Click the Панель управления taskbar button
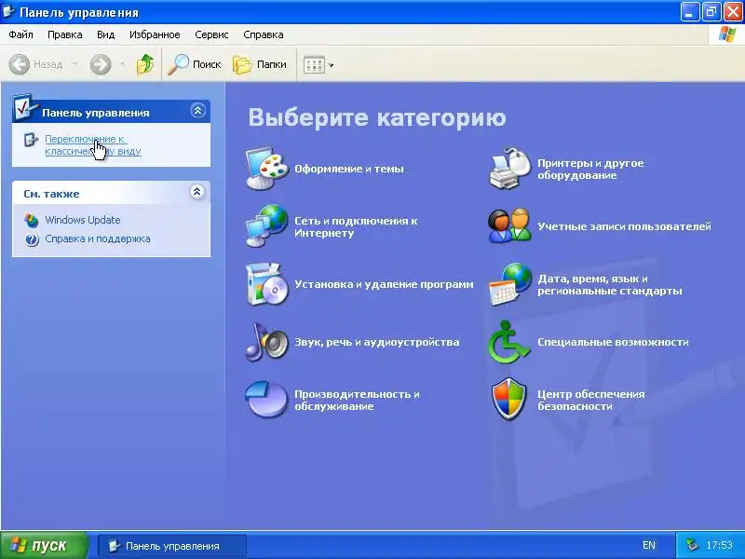This screenshot has width=745, height=559. pos(172,546)
